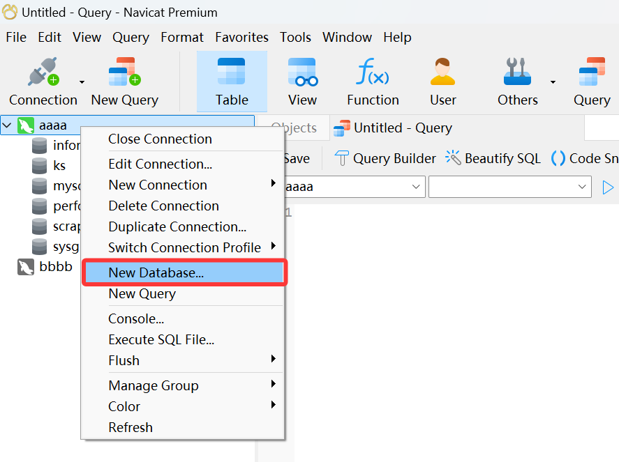The width and height of the screenshot is (619, 462).
Task: Select the View toolbar icon
Action: [x=302, y=71]
